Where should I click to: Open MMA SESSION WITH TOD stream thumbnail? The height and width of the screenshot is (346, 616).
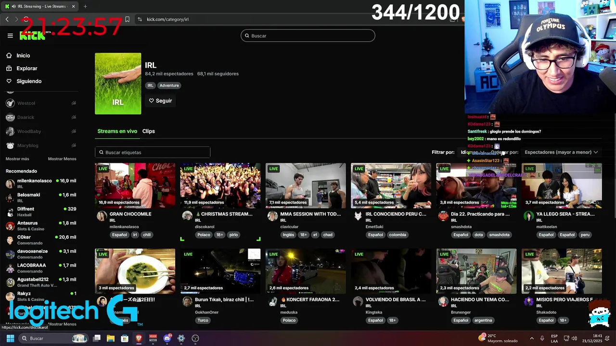pos(306,185)
